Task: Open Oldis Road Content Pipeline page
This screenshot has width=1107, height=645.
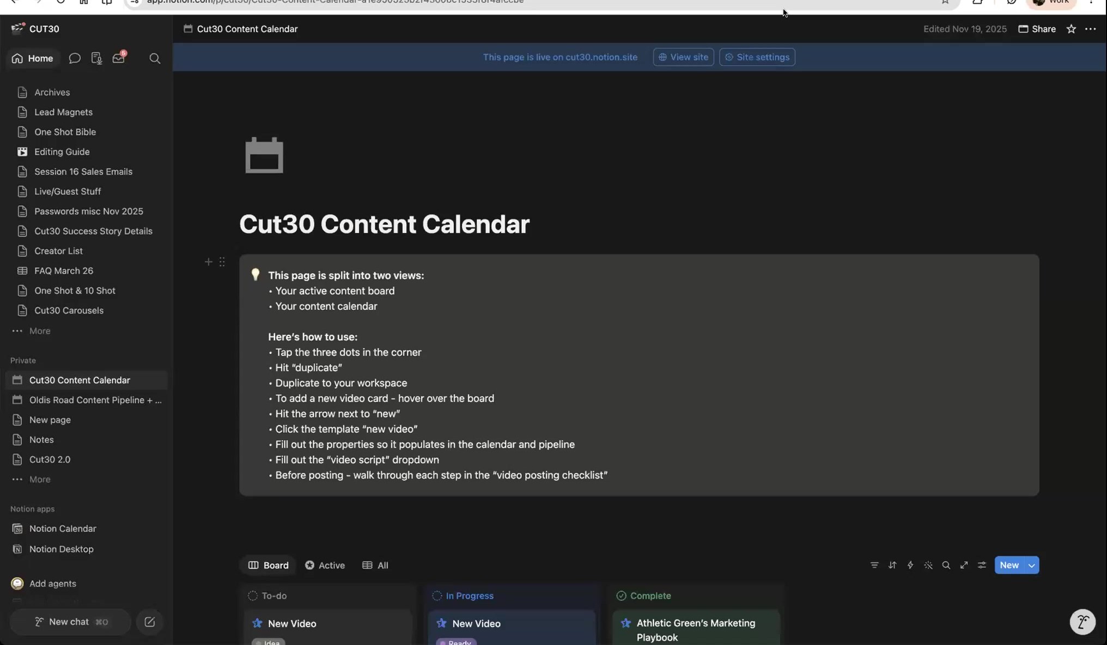Action: coord(86,400)
